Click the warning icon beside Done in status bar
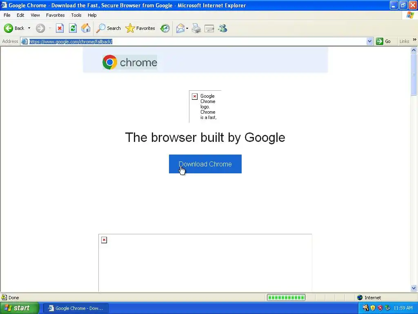This screenshot has height=314, width=418. pos(4,297)
